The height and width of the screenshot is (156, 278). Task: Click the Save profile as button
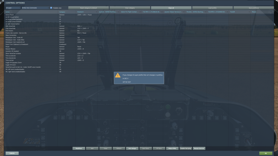pyautogui.click(x=254, y=8)
